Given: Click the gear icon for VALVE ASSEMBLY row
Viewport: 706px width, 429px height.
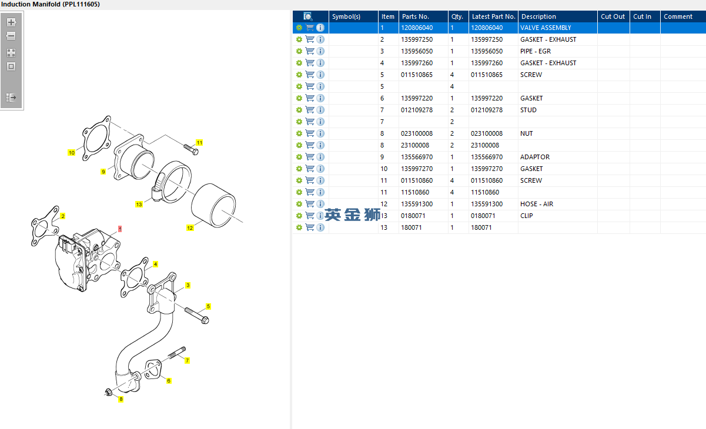Looking at the screenshot, I should coord(299,28).
